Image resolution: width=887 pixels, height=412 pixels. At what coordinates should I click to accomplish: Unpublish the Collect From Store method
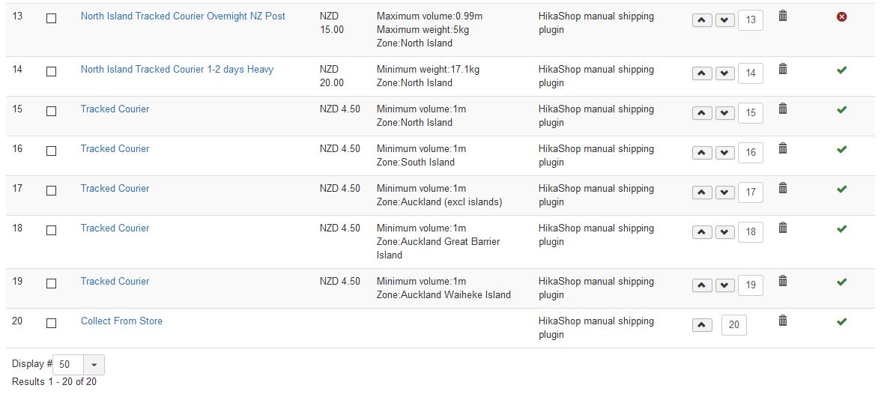[841, 321]
